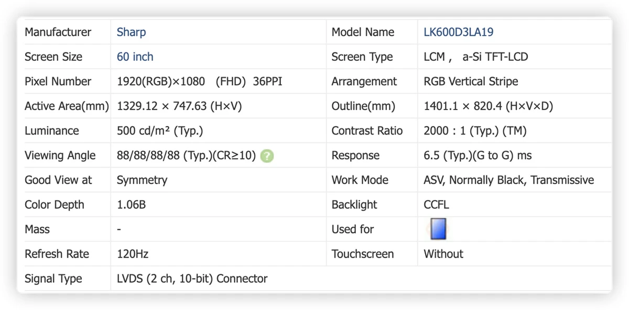Select the Contrast Ratio label
629x310 pixels.
click(367, 131)
